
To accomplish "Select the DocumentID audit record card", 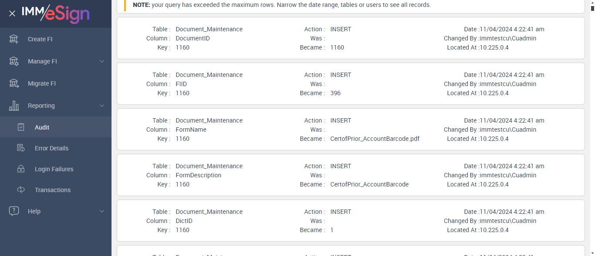I will click(x=351, y=38).
